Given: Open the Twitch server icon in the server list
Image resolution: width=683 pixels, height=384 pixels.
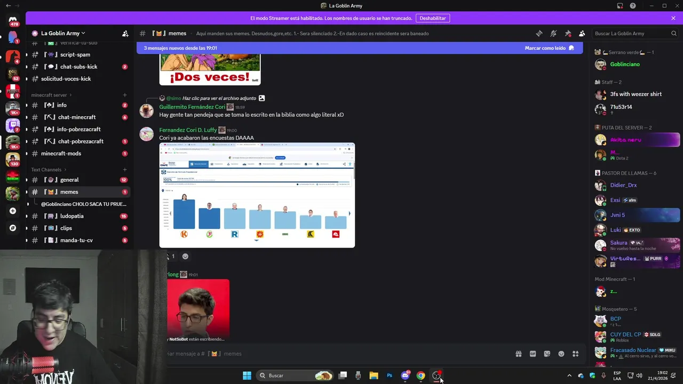Looking at the screenshot, I should click(x=13, y=125).
